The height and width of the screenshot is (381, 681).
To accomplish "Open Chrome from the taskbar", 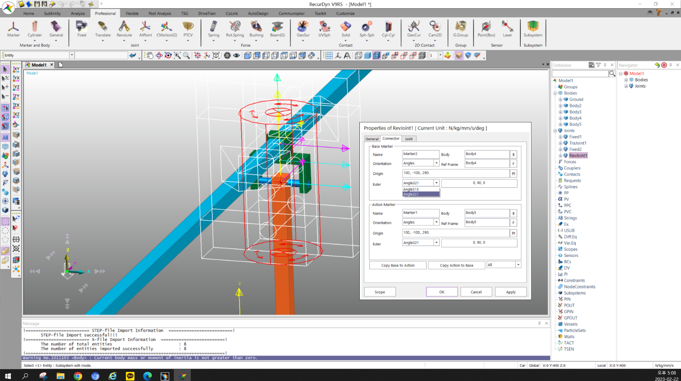I will pyautogui.click(x=78, y=376).
